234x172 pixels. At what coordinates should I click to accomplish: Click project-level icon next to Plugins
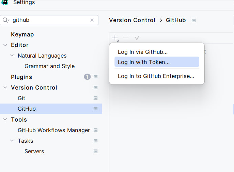(96, 77)
